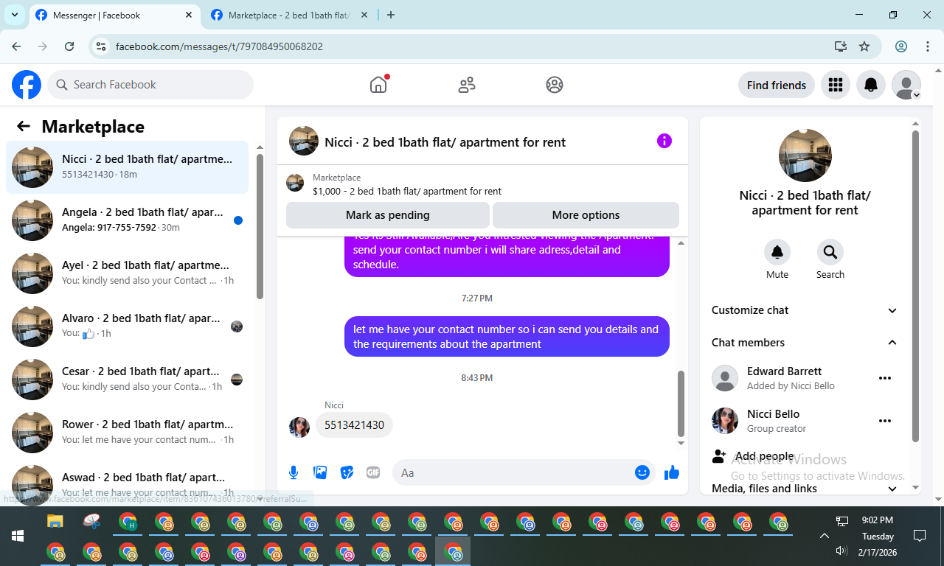Send a voice clip with microphone icon
The height and width of the screenshot is (566, 944).
(294, 472)
